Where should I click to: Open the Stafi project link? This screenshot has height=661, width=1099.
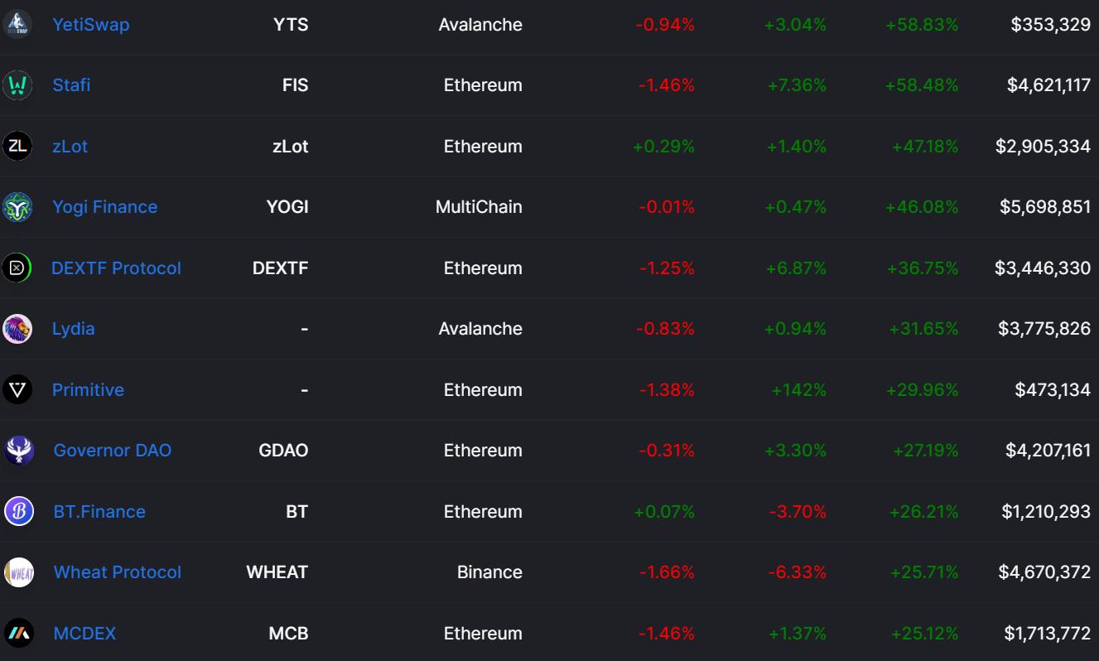[x=71, y=85]
